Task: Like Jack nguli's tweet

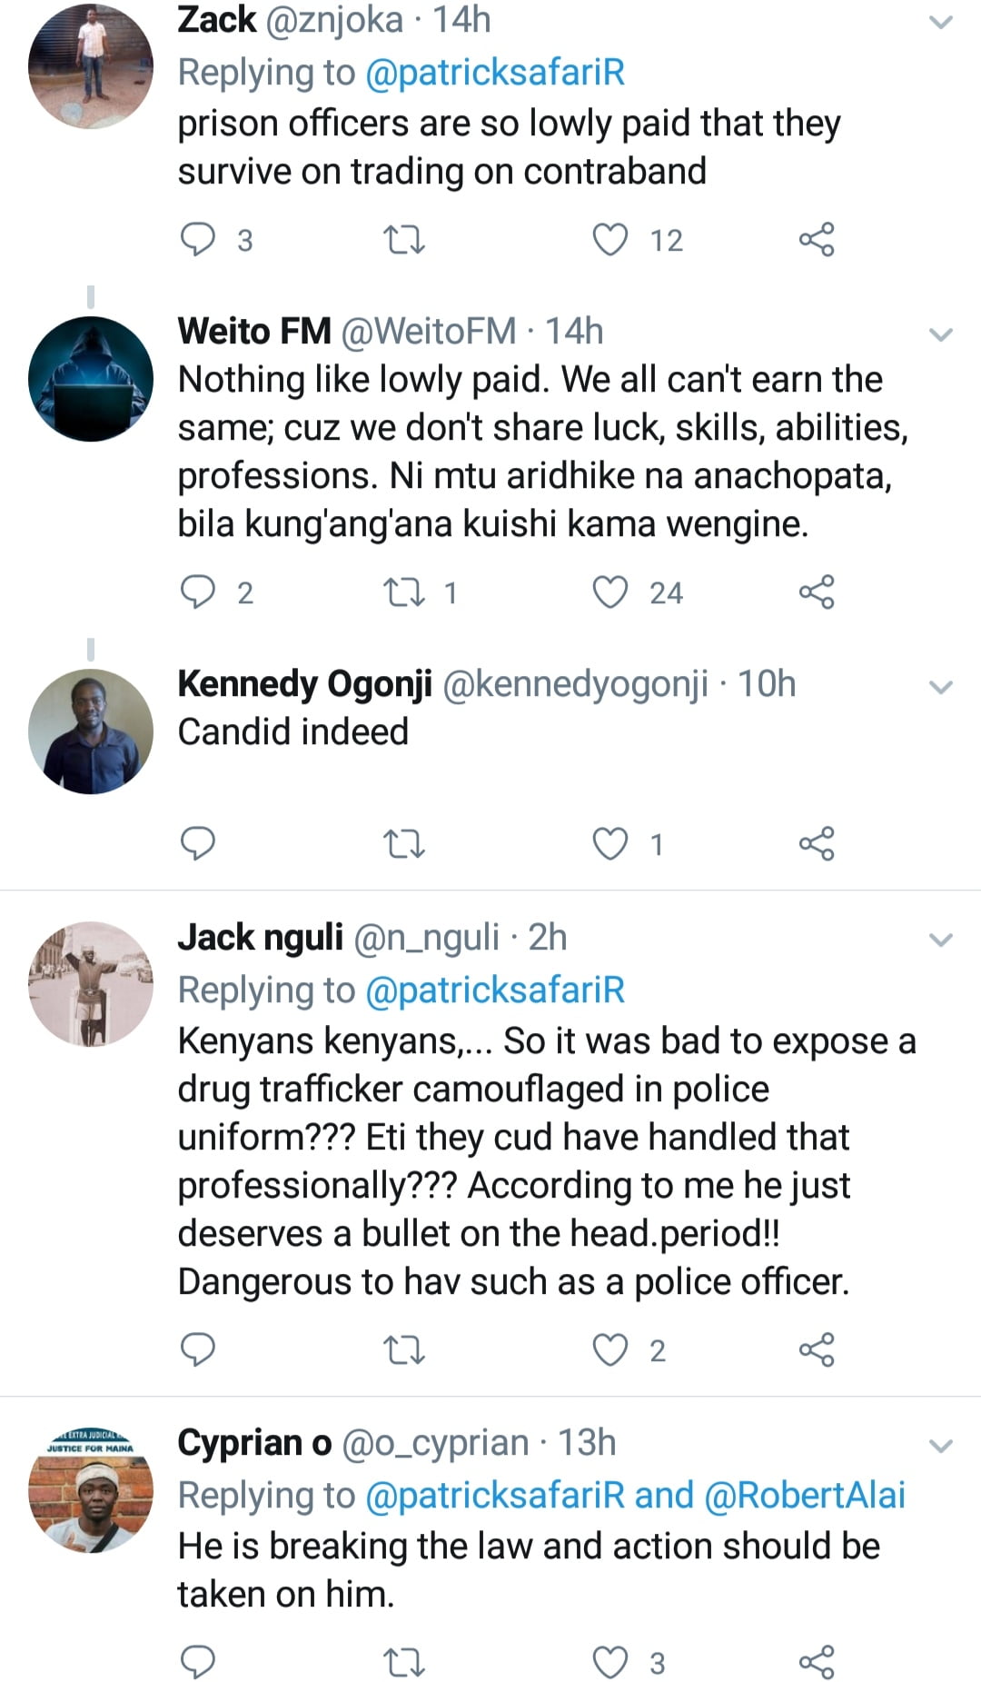Action: tap(610, 1349)
